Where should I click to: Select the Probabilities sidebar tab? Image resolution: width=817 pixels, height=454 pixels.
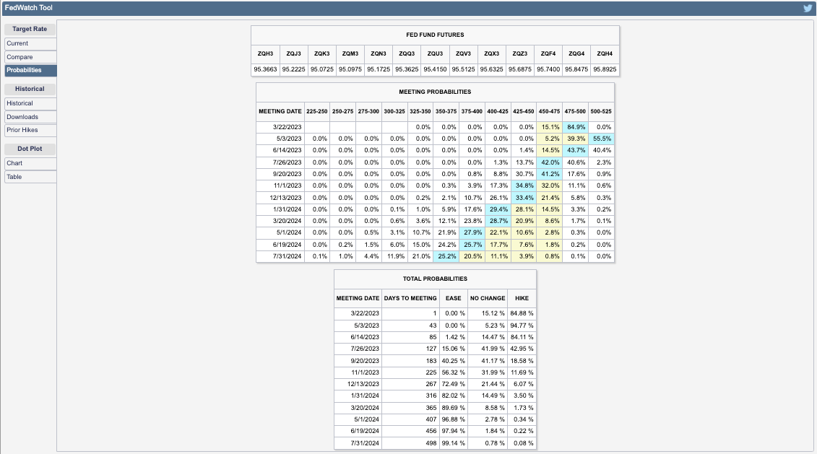[30, 70]
